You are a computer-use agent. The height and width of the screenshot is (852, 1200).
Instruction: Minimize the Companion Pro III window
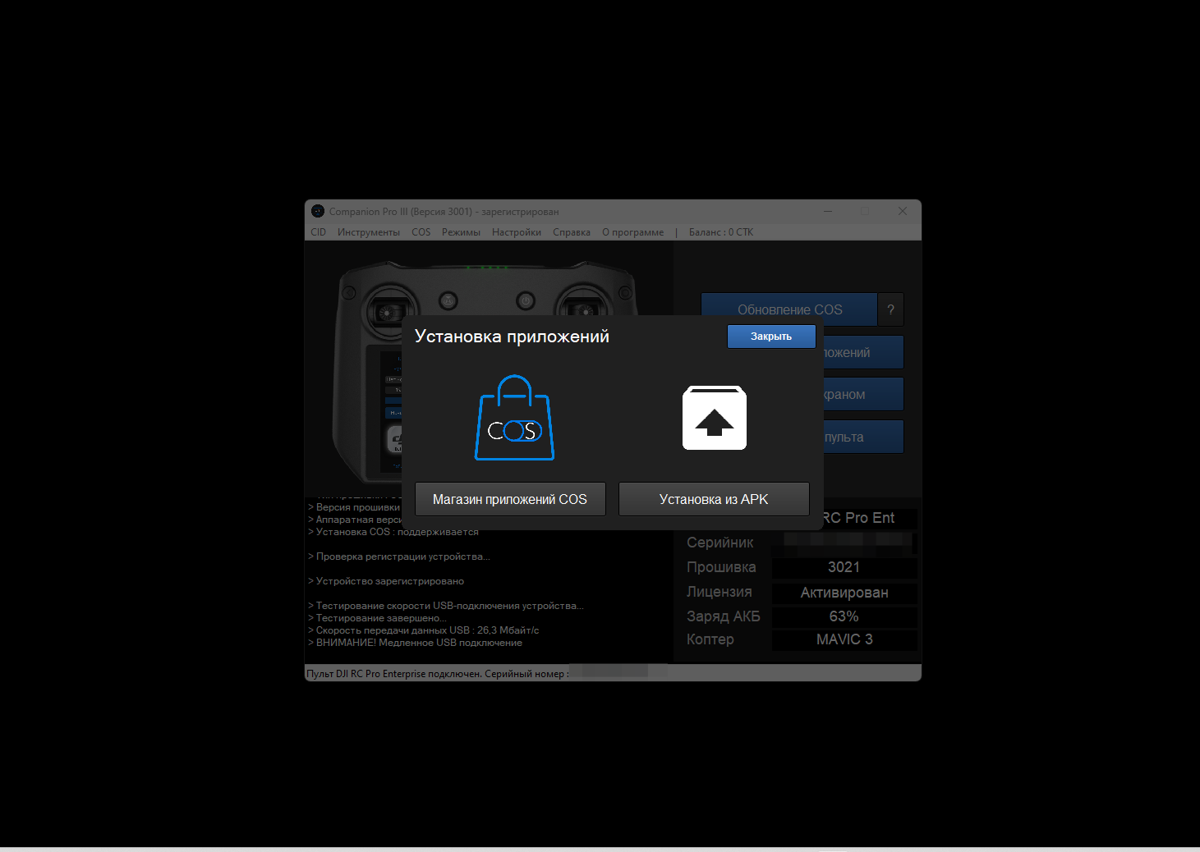point(828,211)
